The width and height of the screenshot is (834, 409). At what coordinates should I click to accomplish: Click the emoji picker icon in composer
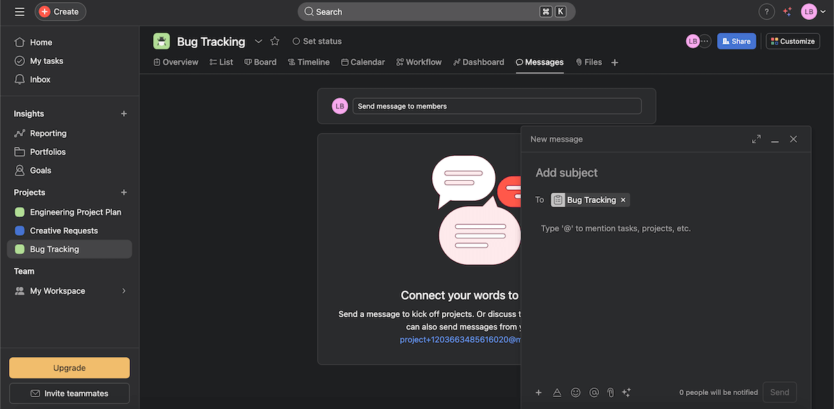575,392
